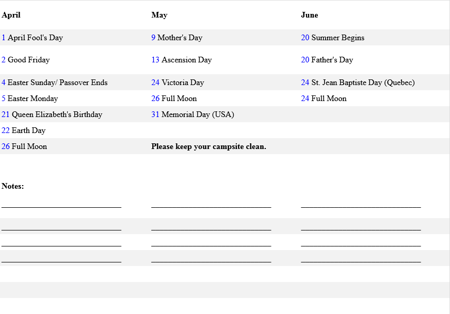Open the Ascension Day date 13
The height and width of the screenshot is (314, 450).
tap(155, 60)
